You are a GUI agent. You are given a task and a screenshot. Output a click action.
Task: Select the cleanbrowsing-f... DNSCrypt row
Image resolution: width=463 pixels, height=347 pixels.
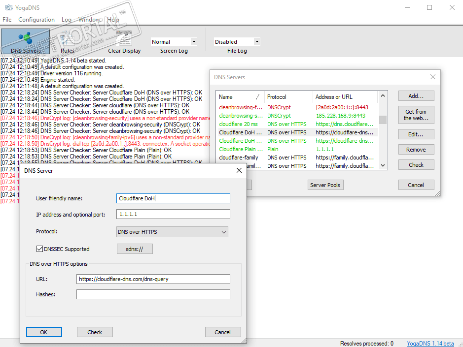(297, 107)
